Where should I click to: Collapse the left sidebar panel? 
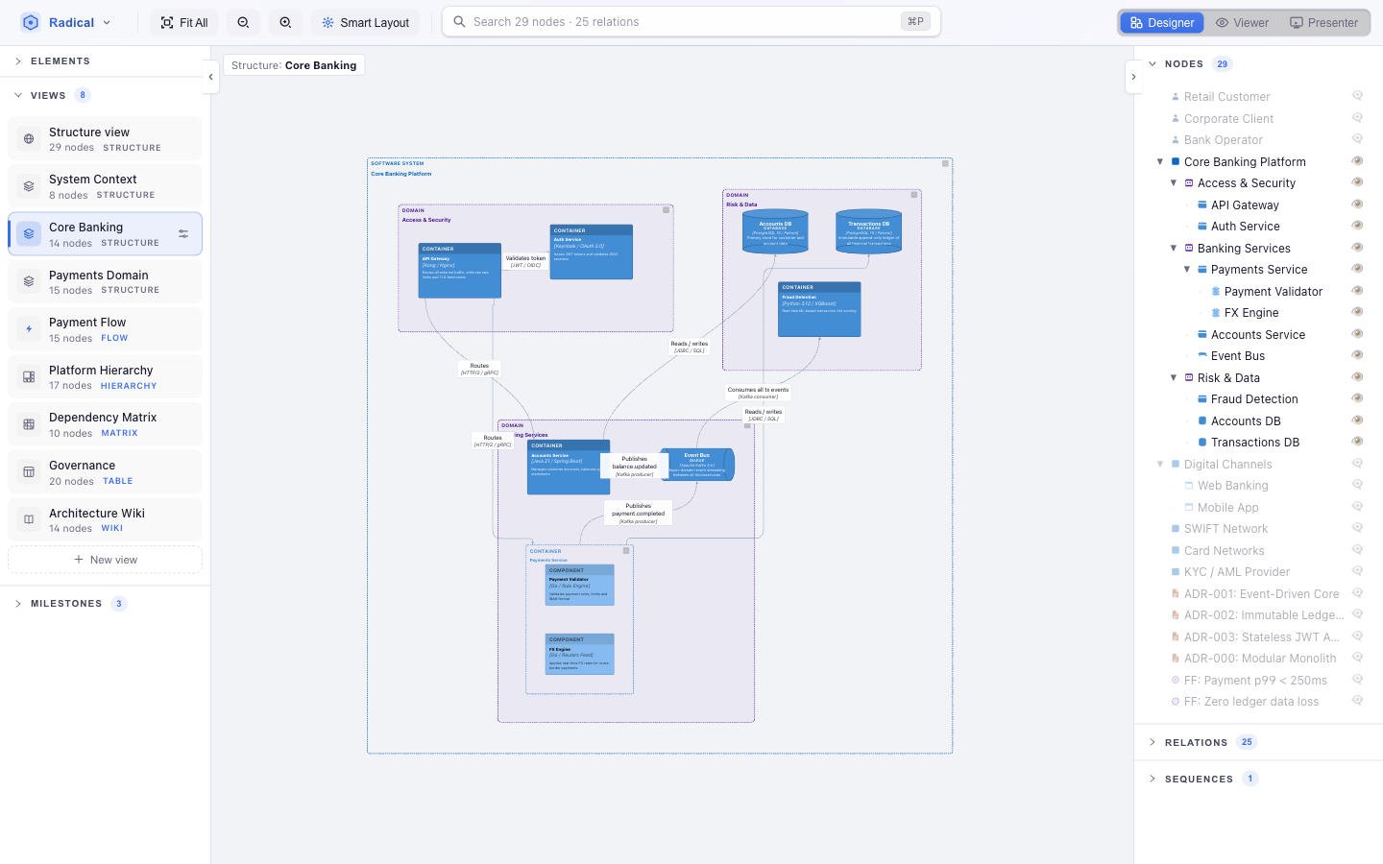point(211,77)
